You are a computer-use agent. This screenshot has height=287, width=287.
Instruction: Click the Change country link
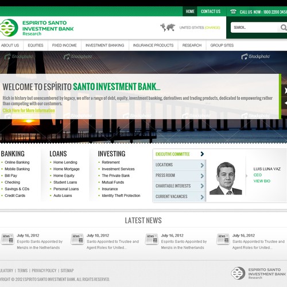(212, 28)
